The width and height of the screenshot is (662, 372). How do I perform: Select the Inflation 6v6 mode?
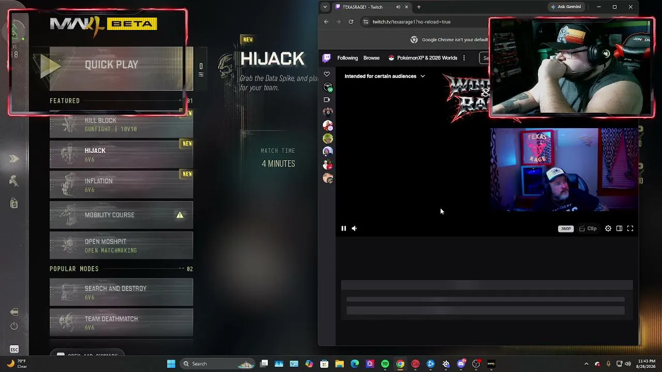[121, 185]
